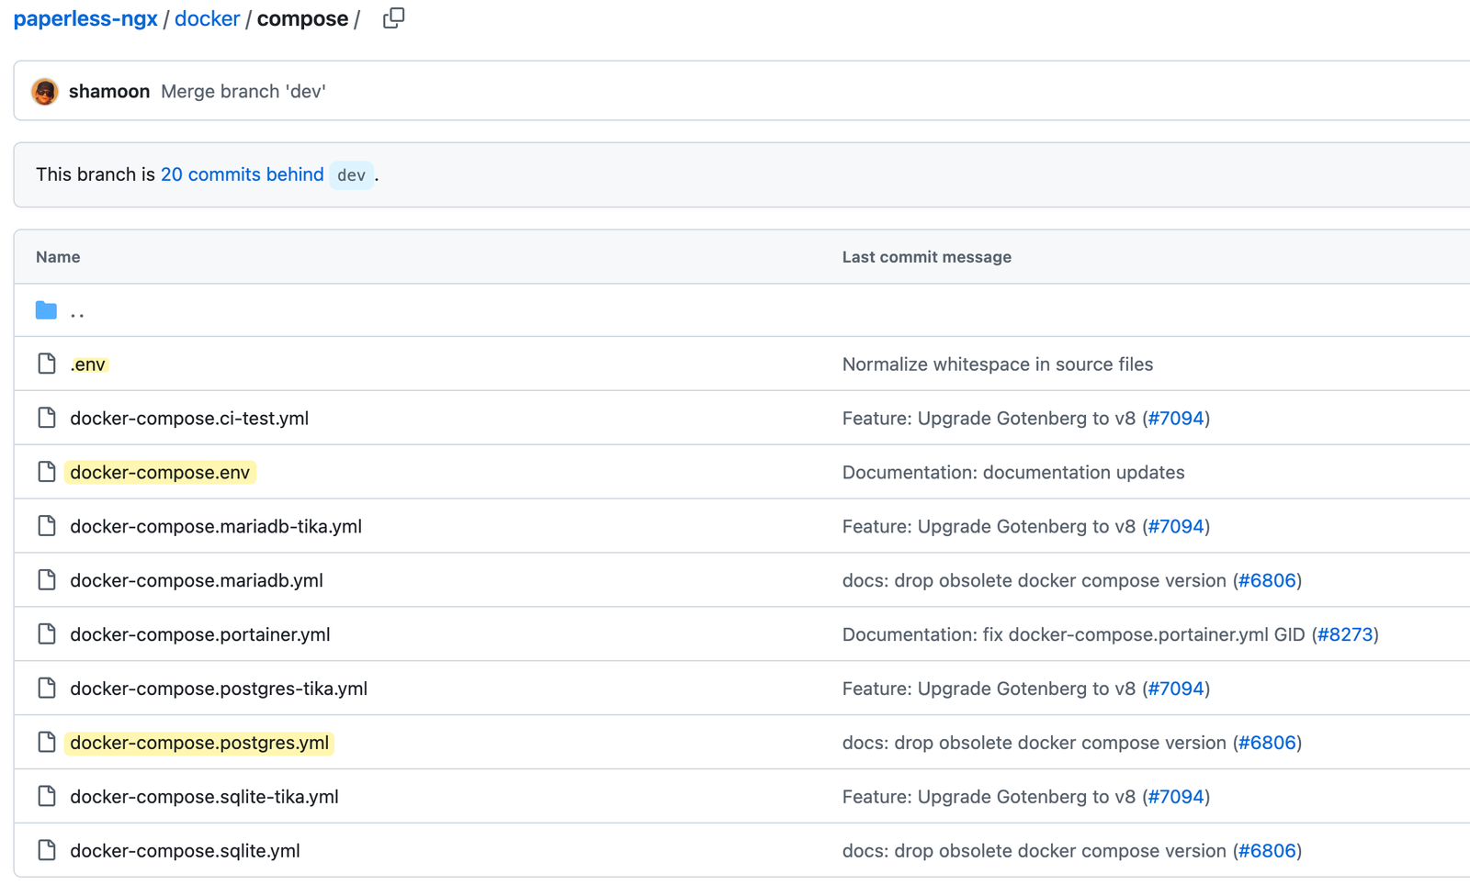Open the paperless-ngx repository link

click(85, 18)
